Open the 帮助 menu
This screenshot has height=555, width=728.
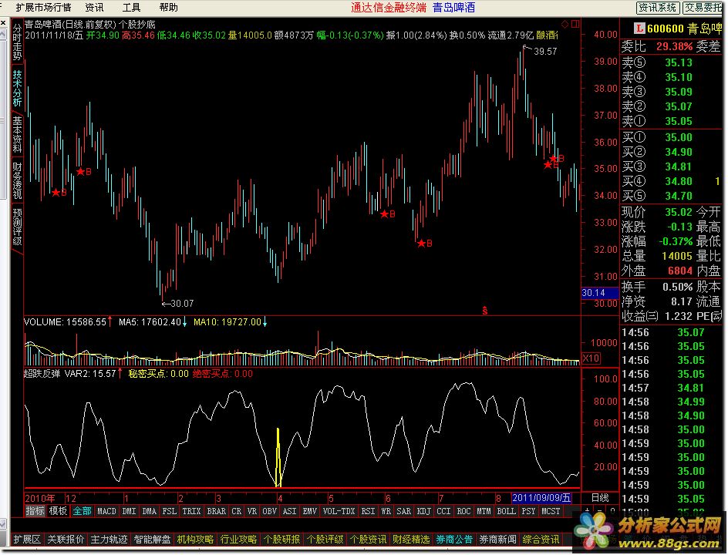pyautogui.click(x=168, y=8)
